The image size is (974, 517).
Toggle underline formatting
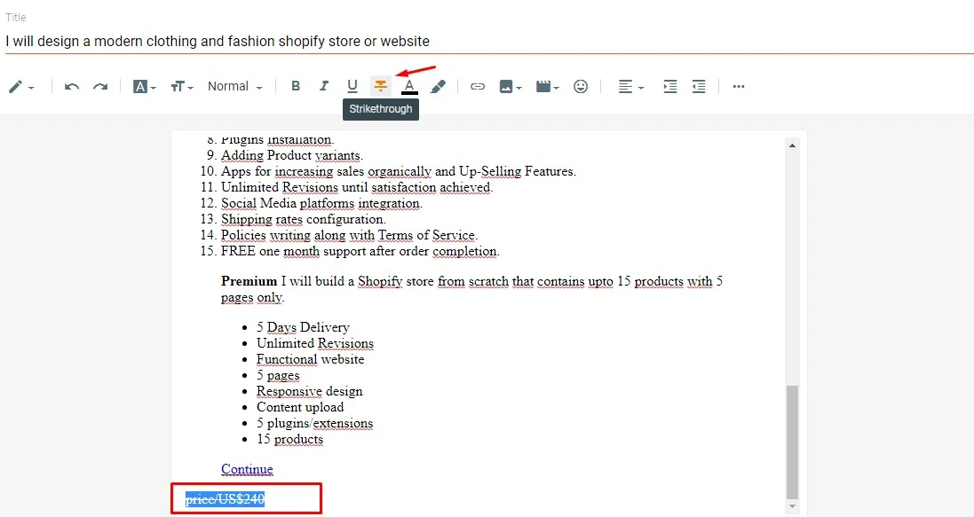(x=352, y=86)
